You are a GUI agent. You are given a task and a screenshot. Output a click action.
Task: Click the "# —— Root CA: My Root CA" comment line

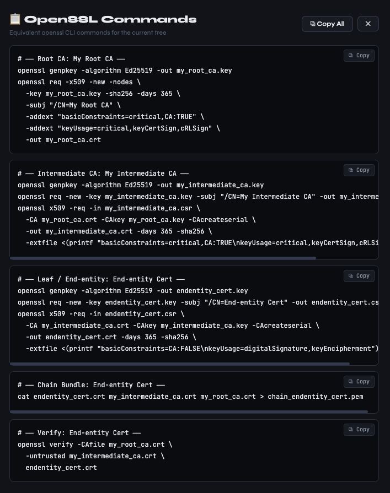pos(71,59)
